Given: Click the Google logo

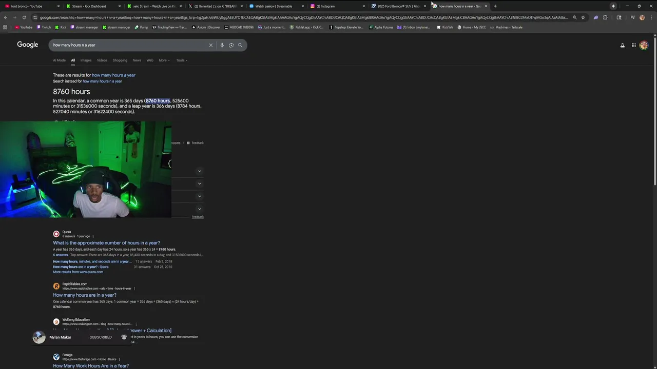Looking at the screenshot, I should point(28,45).
